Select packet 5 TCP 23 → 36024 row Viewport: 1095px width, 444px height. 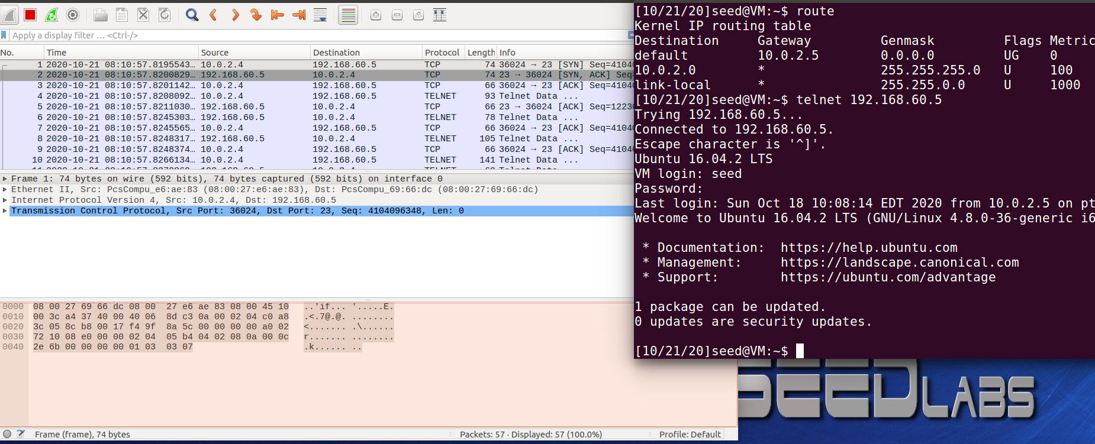(x=317, y=107)
